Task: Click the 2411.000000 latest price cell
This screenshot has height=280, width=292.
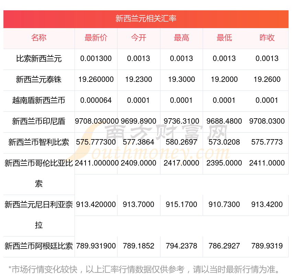Action: click(97, 163)
